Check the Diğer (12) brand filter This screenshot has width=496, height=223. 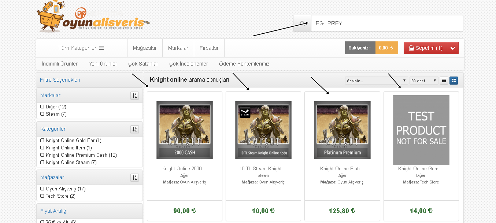point(42,107)
